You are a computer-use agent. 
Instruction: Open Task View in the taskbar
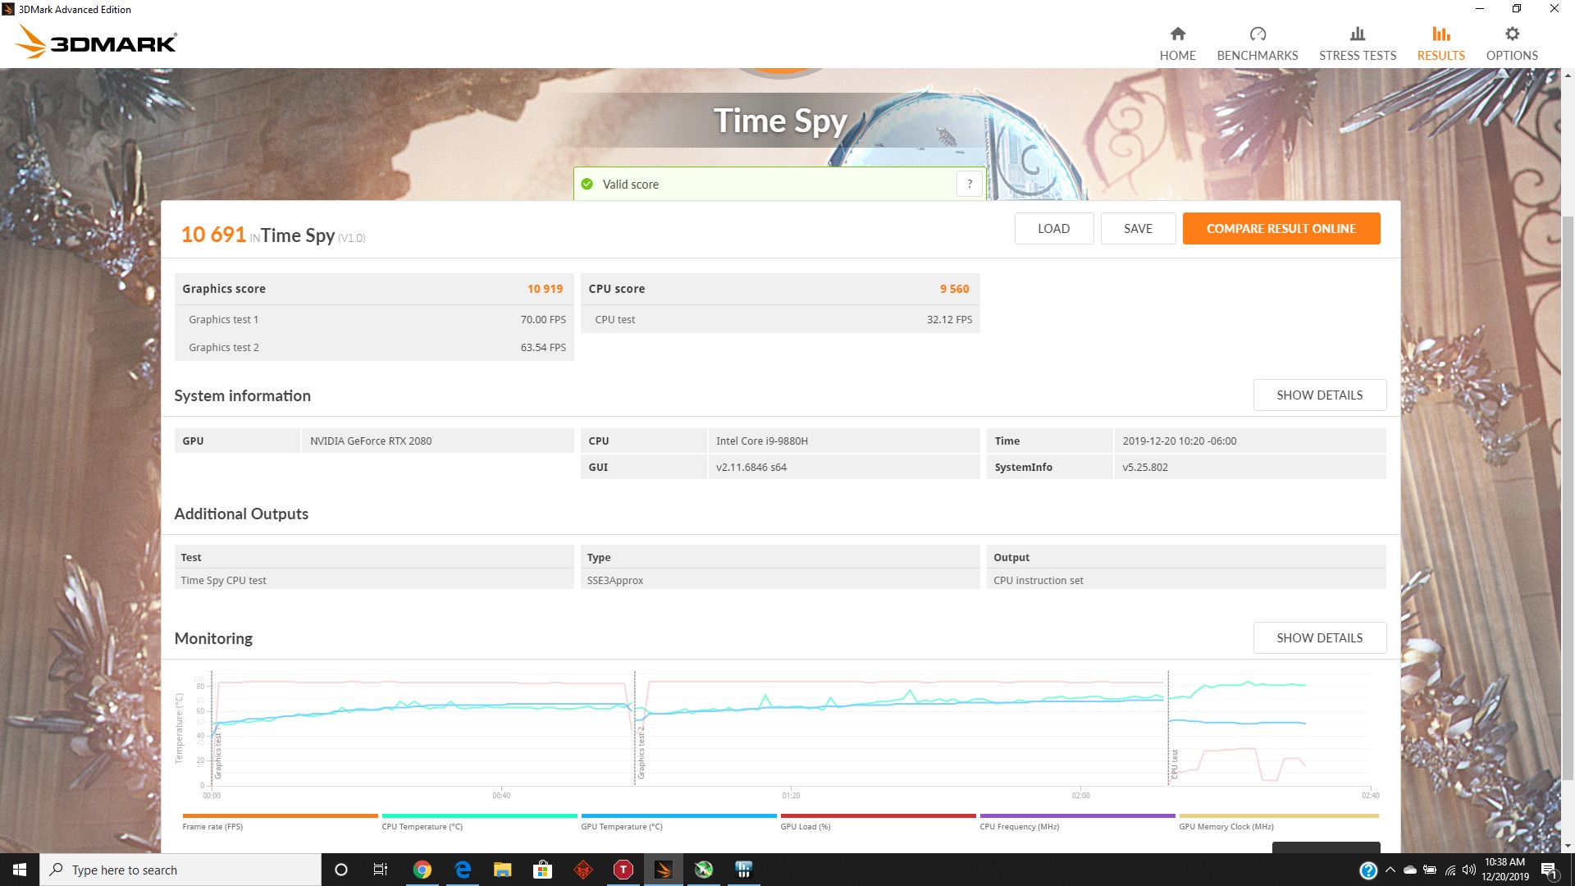point(381,870)
